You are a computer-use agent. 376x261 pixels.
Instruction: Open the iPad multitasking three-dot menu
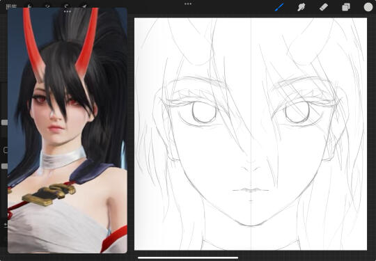click(188, 4)
